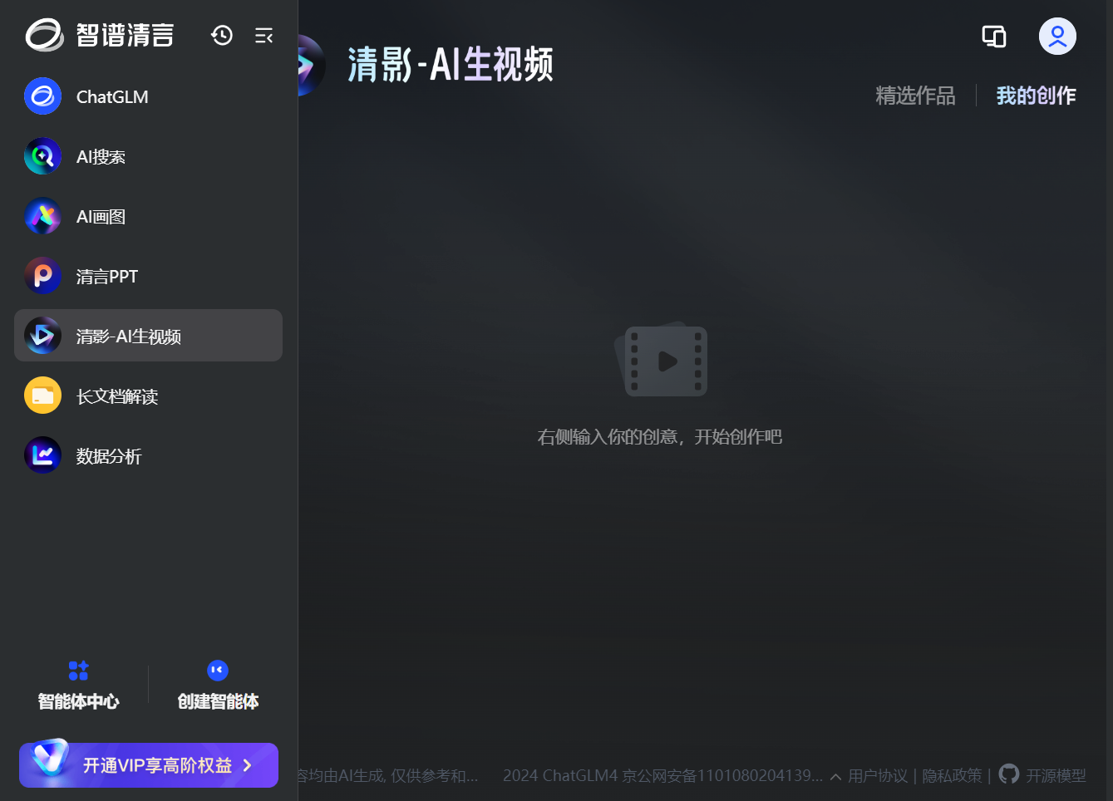
Task: Click the 数据分析 chart icon
Action: pyautogui.click(x=42, y=455)
